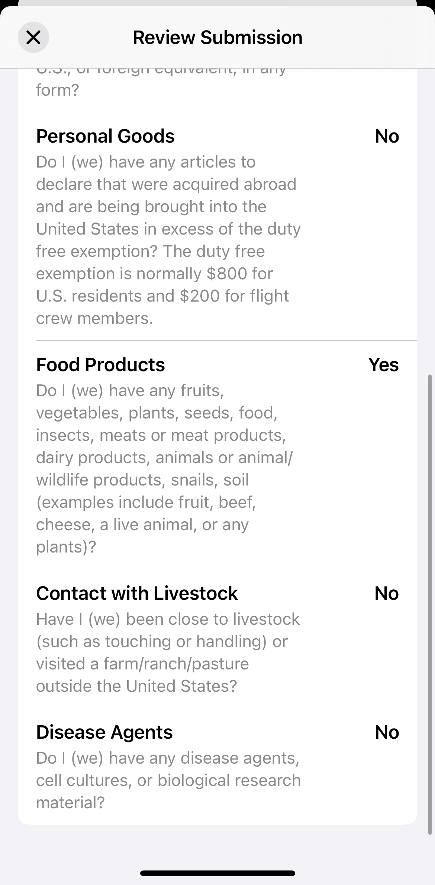Close the Review Submission sheet
The height and width of the screenshot is (885, 435).
tap(33, 37)
